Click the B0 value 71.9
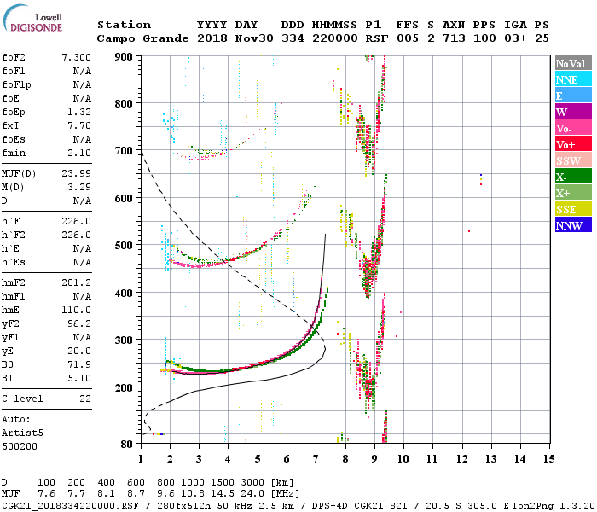 79,364
